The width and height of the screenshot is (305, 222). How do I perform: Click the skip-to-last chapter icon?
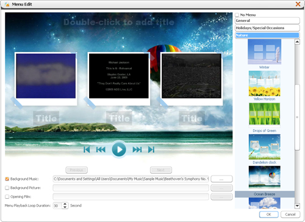coord(151,149)
